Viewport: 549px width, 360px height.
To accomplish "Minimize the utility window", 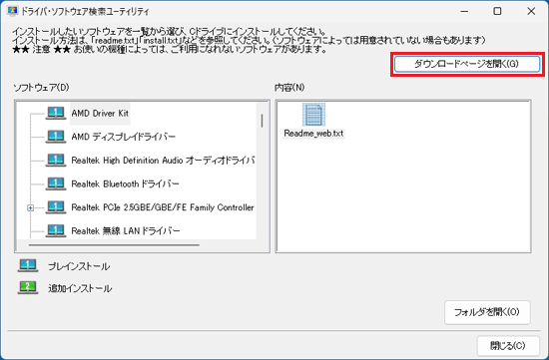I will tap(464, 11).
